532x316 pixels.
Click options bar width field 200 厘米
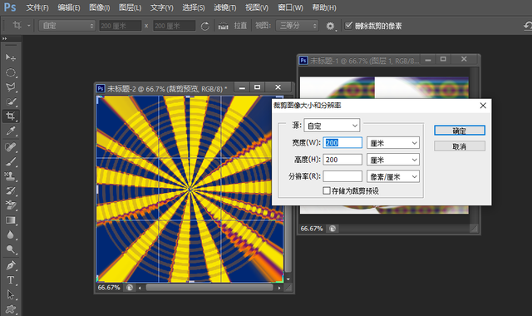tap(120, 26)
